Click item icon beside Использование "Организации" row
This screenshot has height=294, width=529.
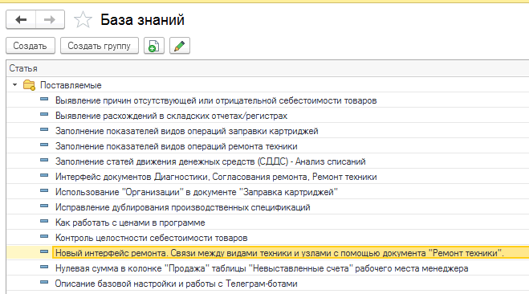pos(44,190)
